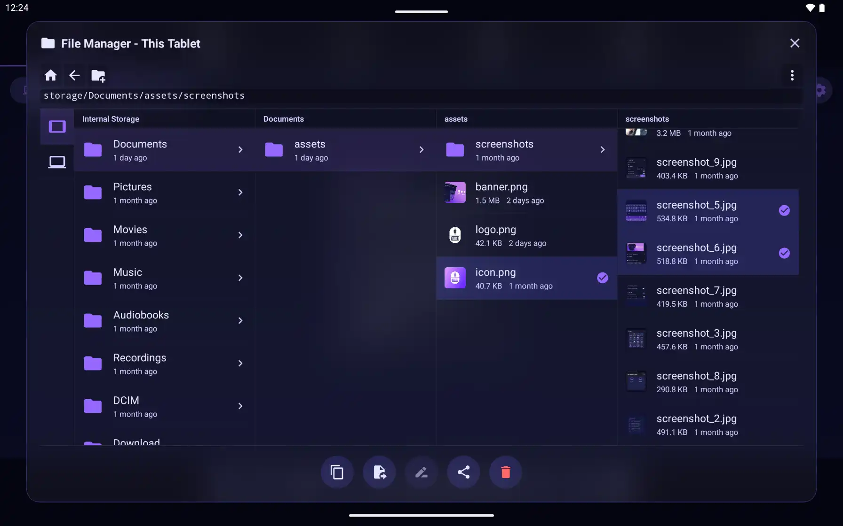Click the Movies folder icon

tap(93, 235)
